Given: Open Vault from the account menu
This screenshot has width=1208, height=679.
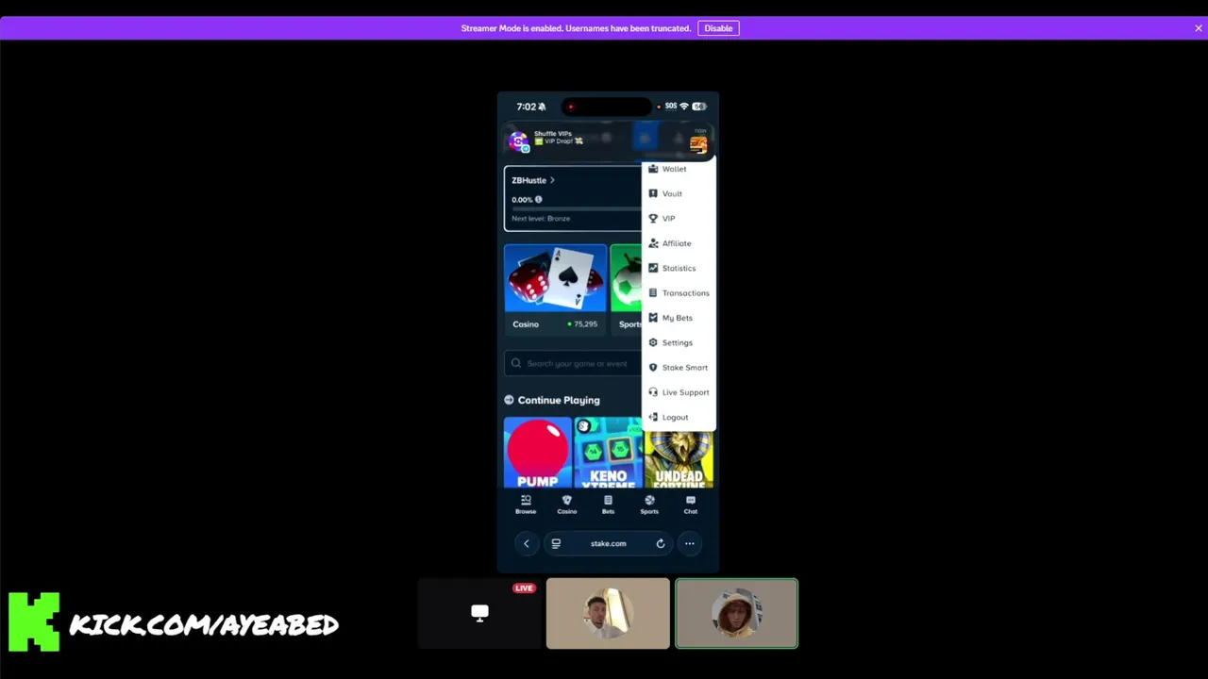Looking at the screenshot, I should click(679, 193).
